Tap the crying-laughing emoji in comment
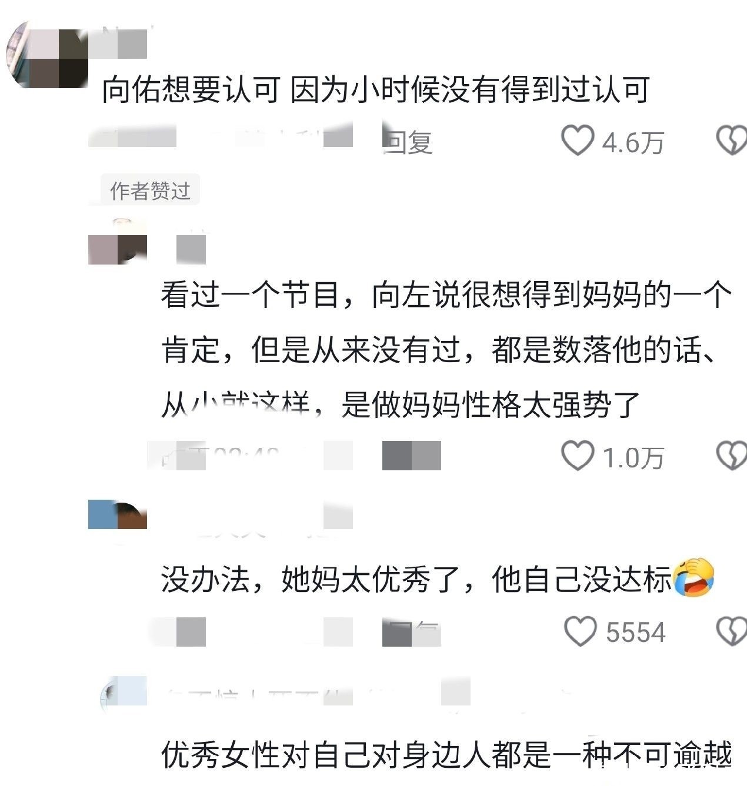Viewport: 747px width, 786px height. (694, 577)
